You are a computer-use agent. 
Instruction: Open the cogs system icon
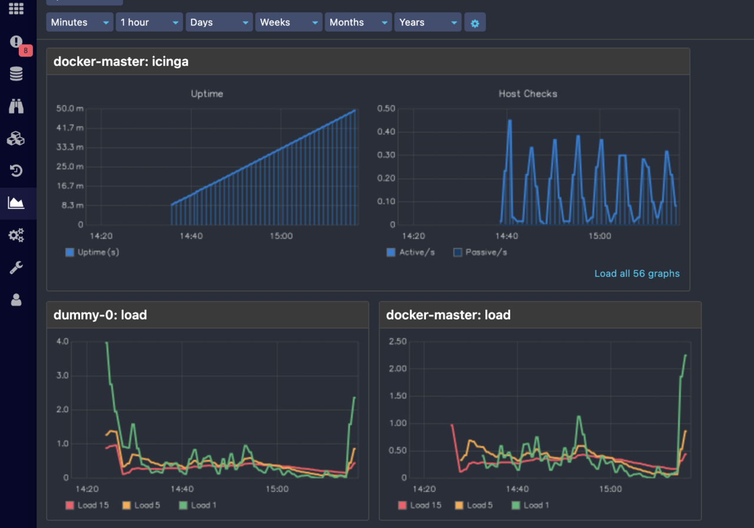pos(16,236)
